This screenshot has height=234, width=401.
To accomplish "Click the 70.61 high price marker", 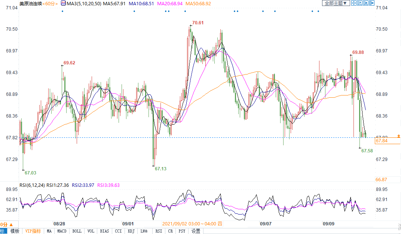I will [x=198, y=23].
